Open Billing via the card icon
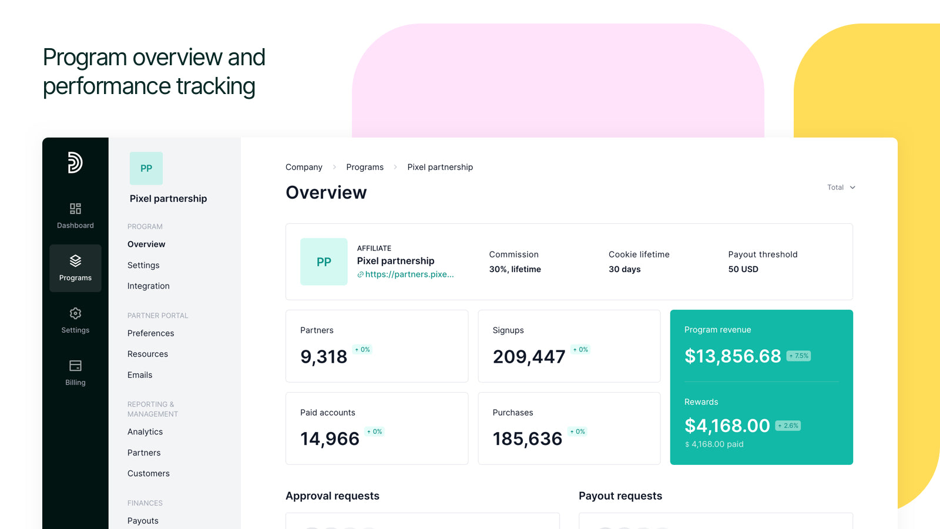940x529 pixels. [75, 365]
